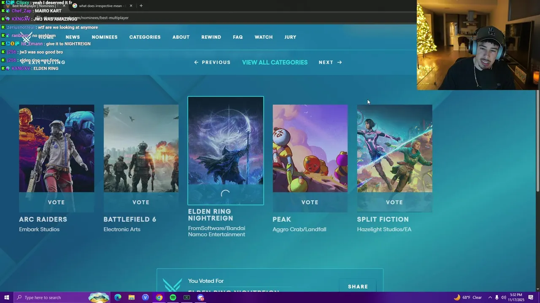Image resolution: width=540 pixels, height=303 pixels.
Task: Open a new browser tab
Action: pos(141,6)
